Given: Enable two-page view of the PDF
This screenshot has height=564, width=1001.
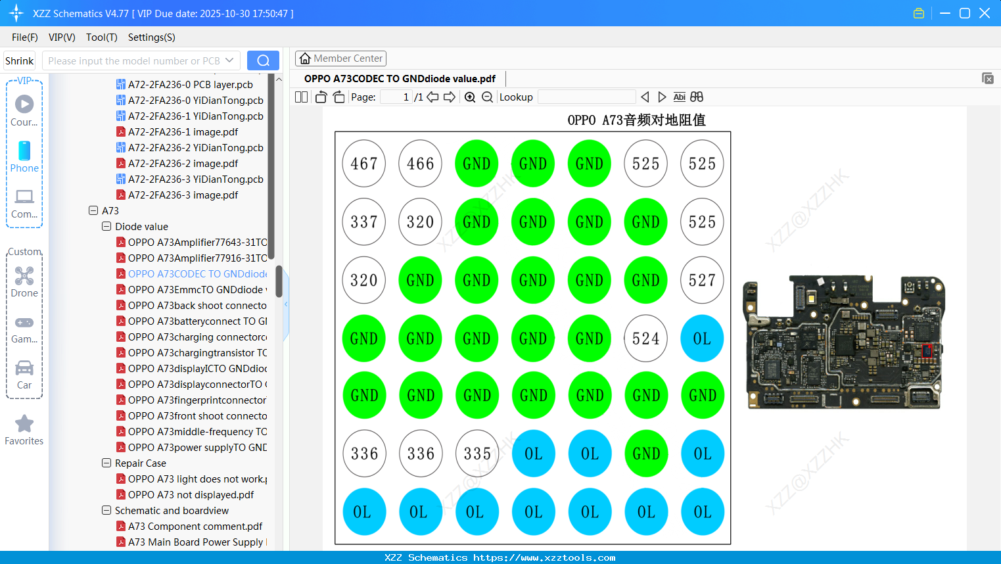Looking at the screenshot, I should (301, 97).
